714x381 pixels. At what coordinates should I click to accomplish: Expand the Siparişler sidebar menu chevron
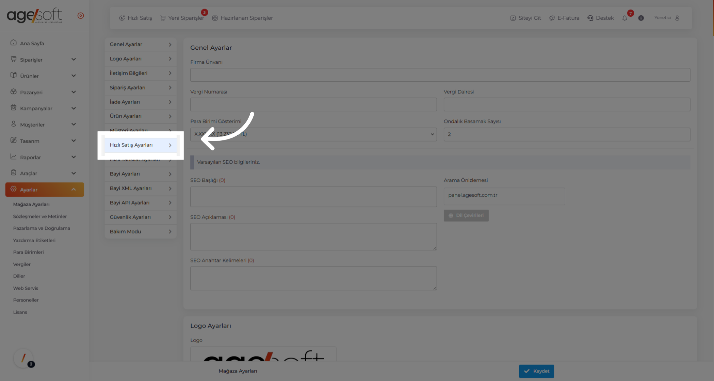tap(74, 59)
